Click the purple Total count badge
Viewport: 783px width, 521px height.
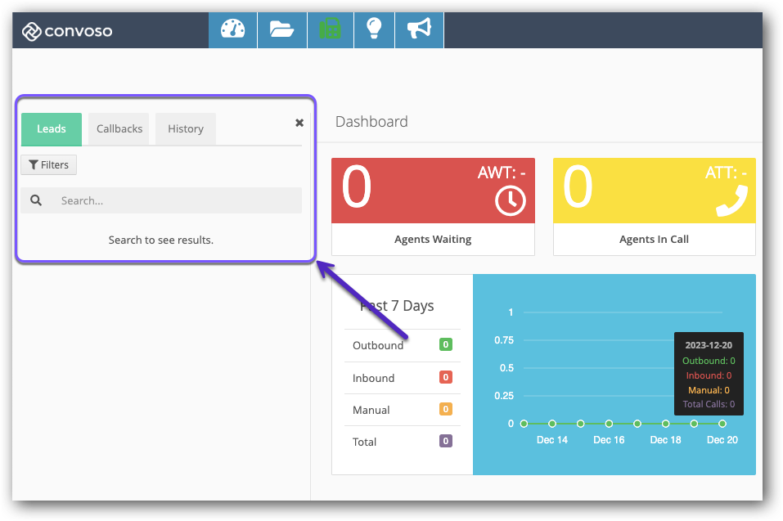pyautogui.click(x=446, y=442)
